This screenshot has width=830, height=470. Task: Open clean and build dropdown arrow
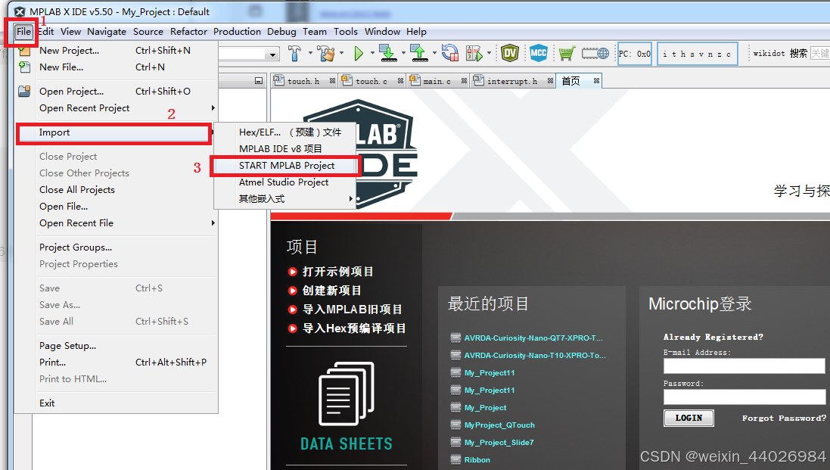click(x=341, y=53)
